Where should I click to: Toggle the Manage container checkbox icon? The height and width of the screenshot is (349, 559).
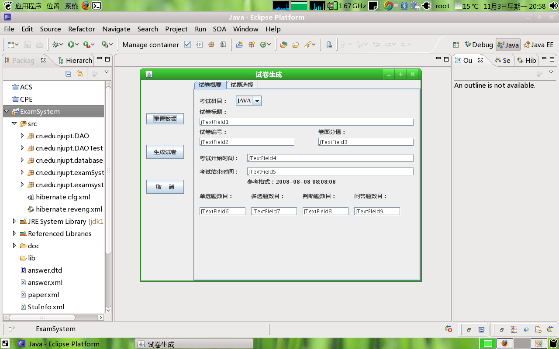point(187,44)
